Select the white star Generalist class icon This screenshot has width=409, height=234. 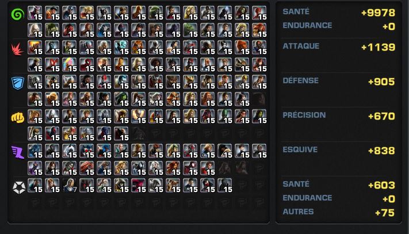19,187
